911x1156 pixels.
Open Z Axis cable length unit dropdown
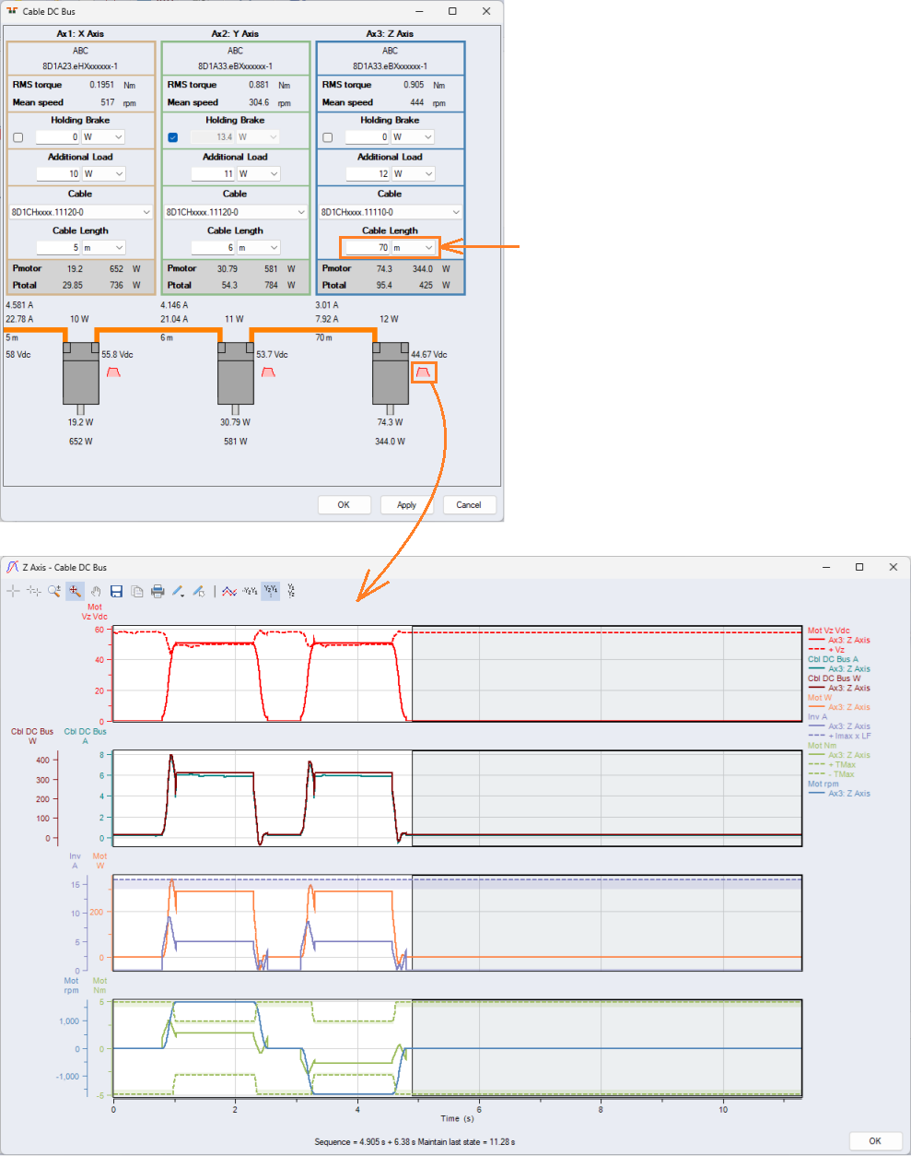(x=428, y=248)
